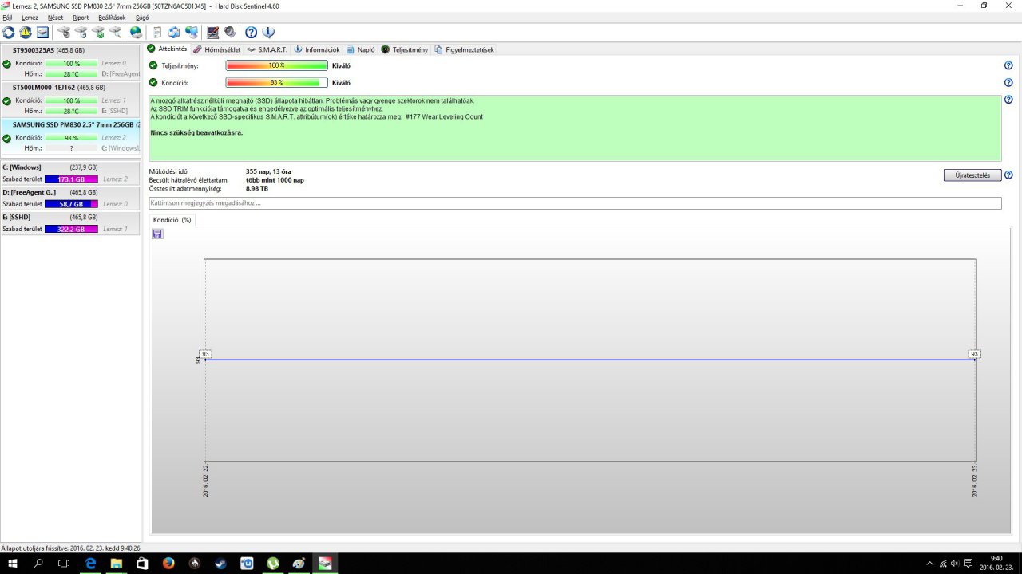
Task: Open the Beállítások menu
Action: pyautogui.click(x=112, y=17)
